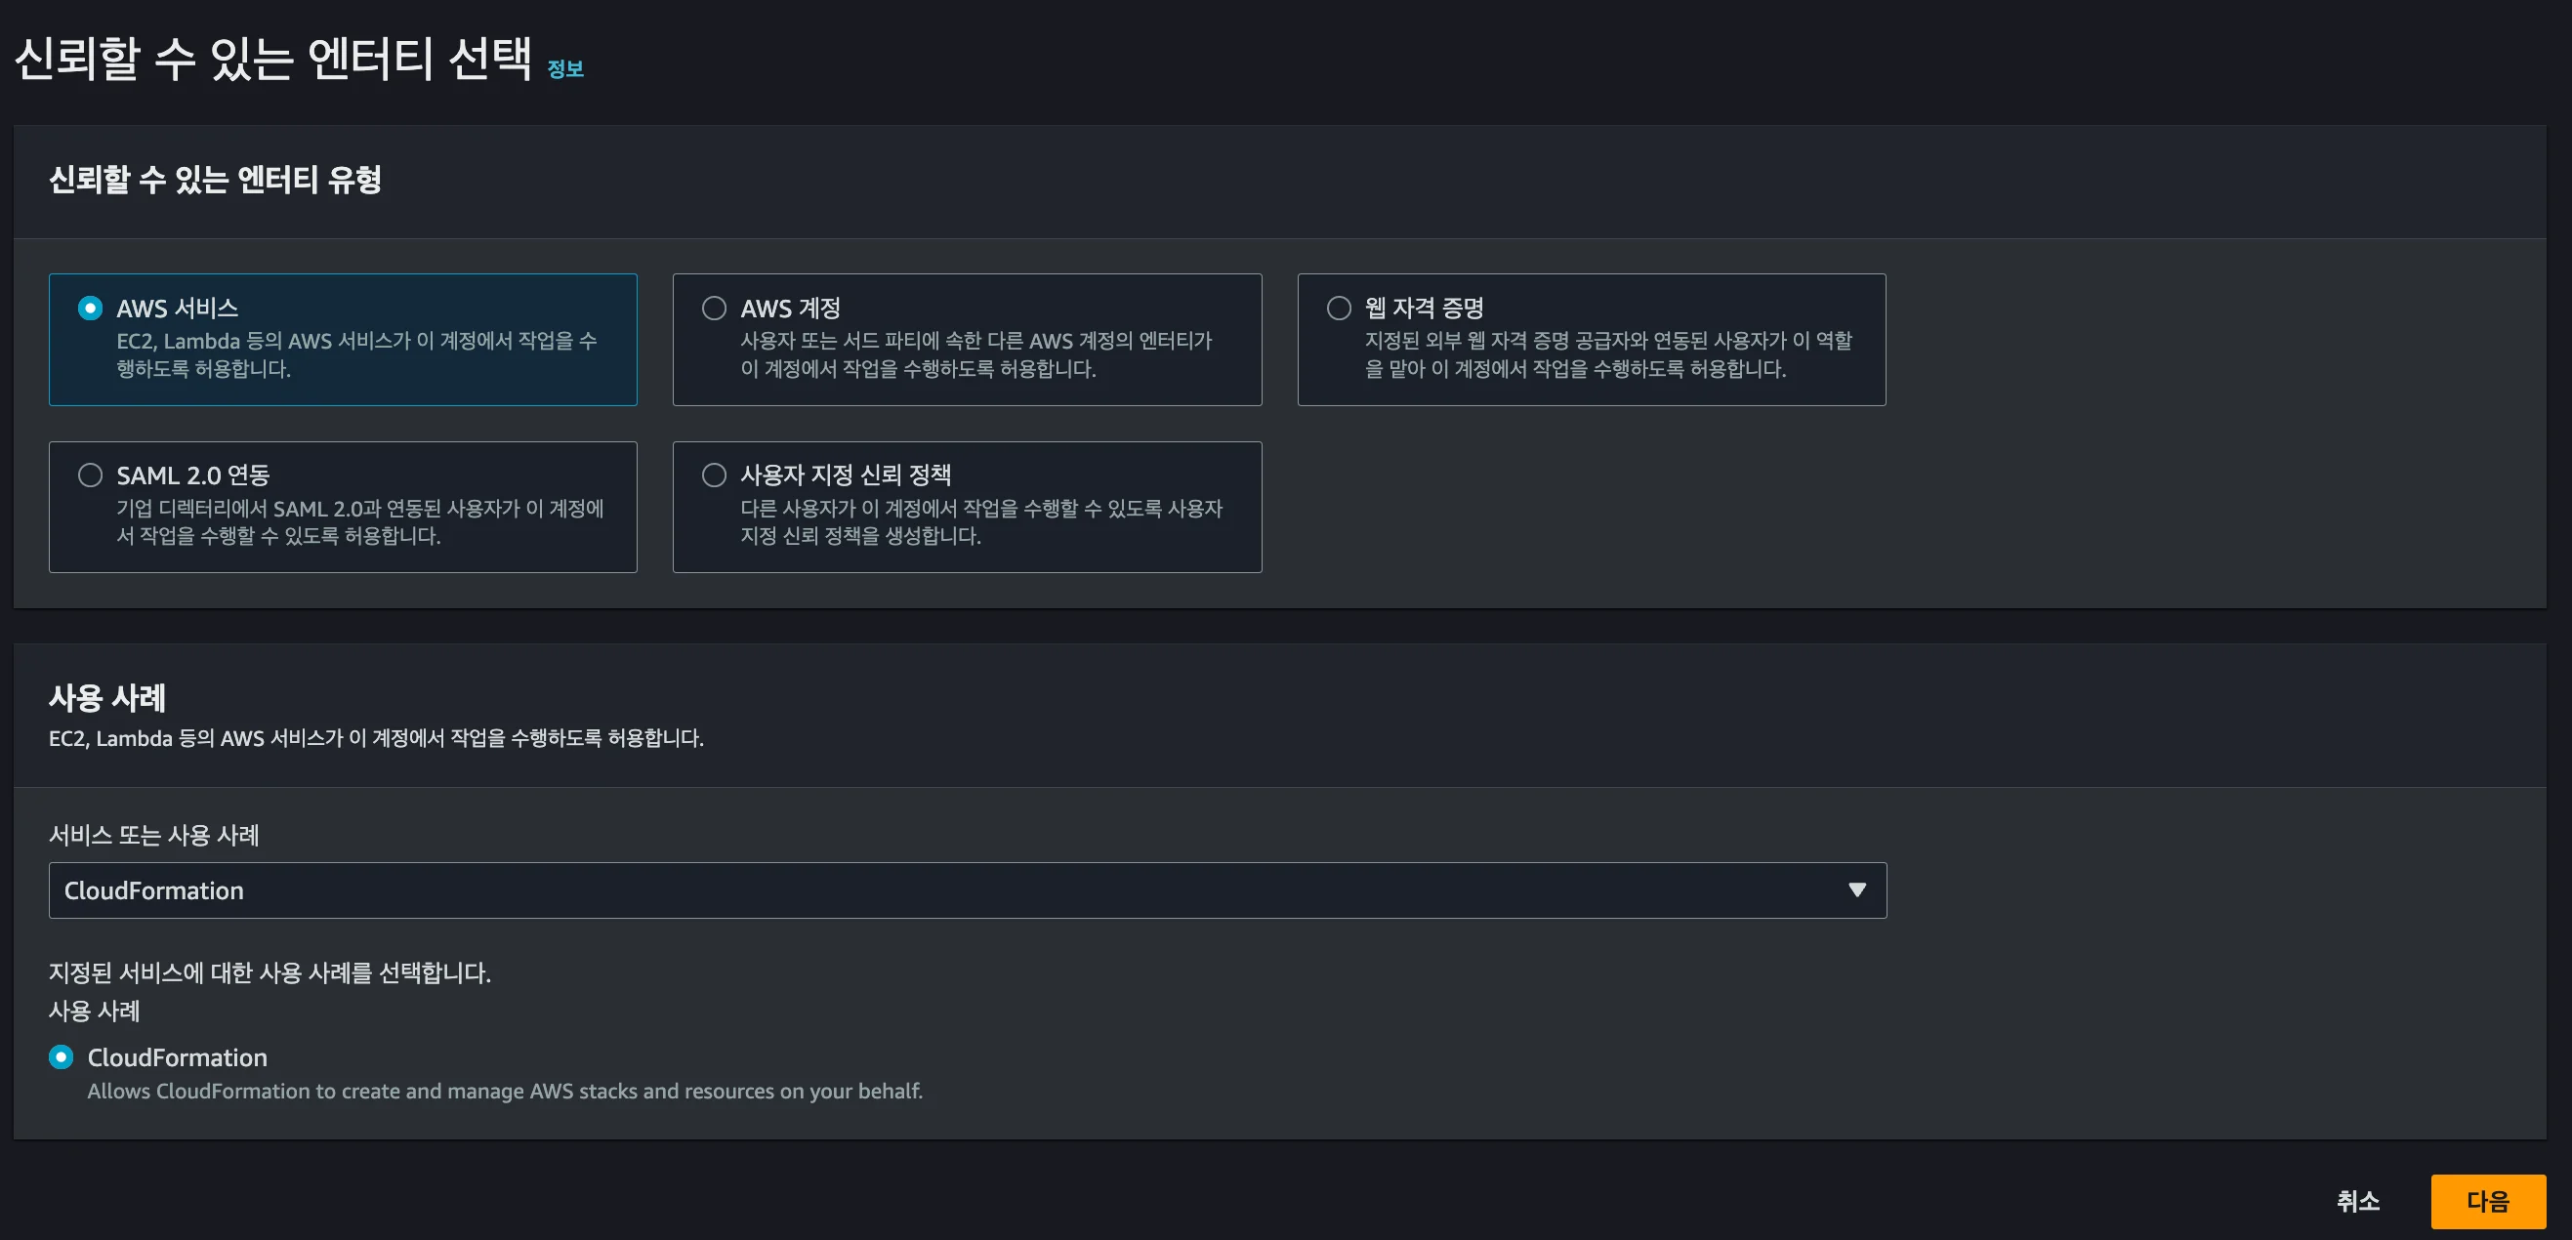Click the 사용자 지정 신뢰 정책 card
The width and height of the screenshot is (2572, 1240).
(967, 507)
